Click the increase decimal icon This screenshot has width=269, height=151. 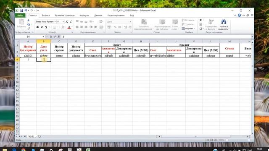point(126,27)
